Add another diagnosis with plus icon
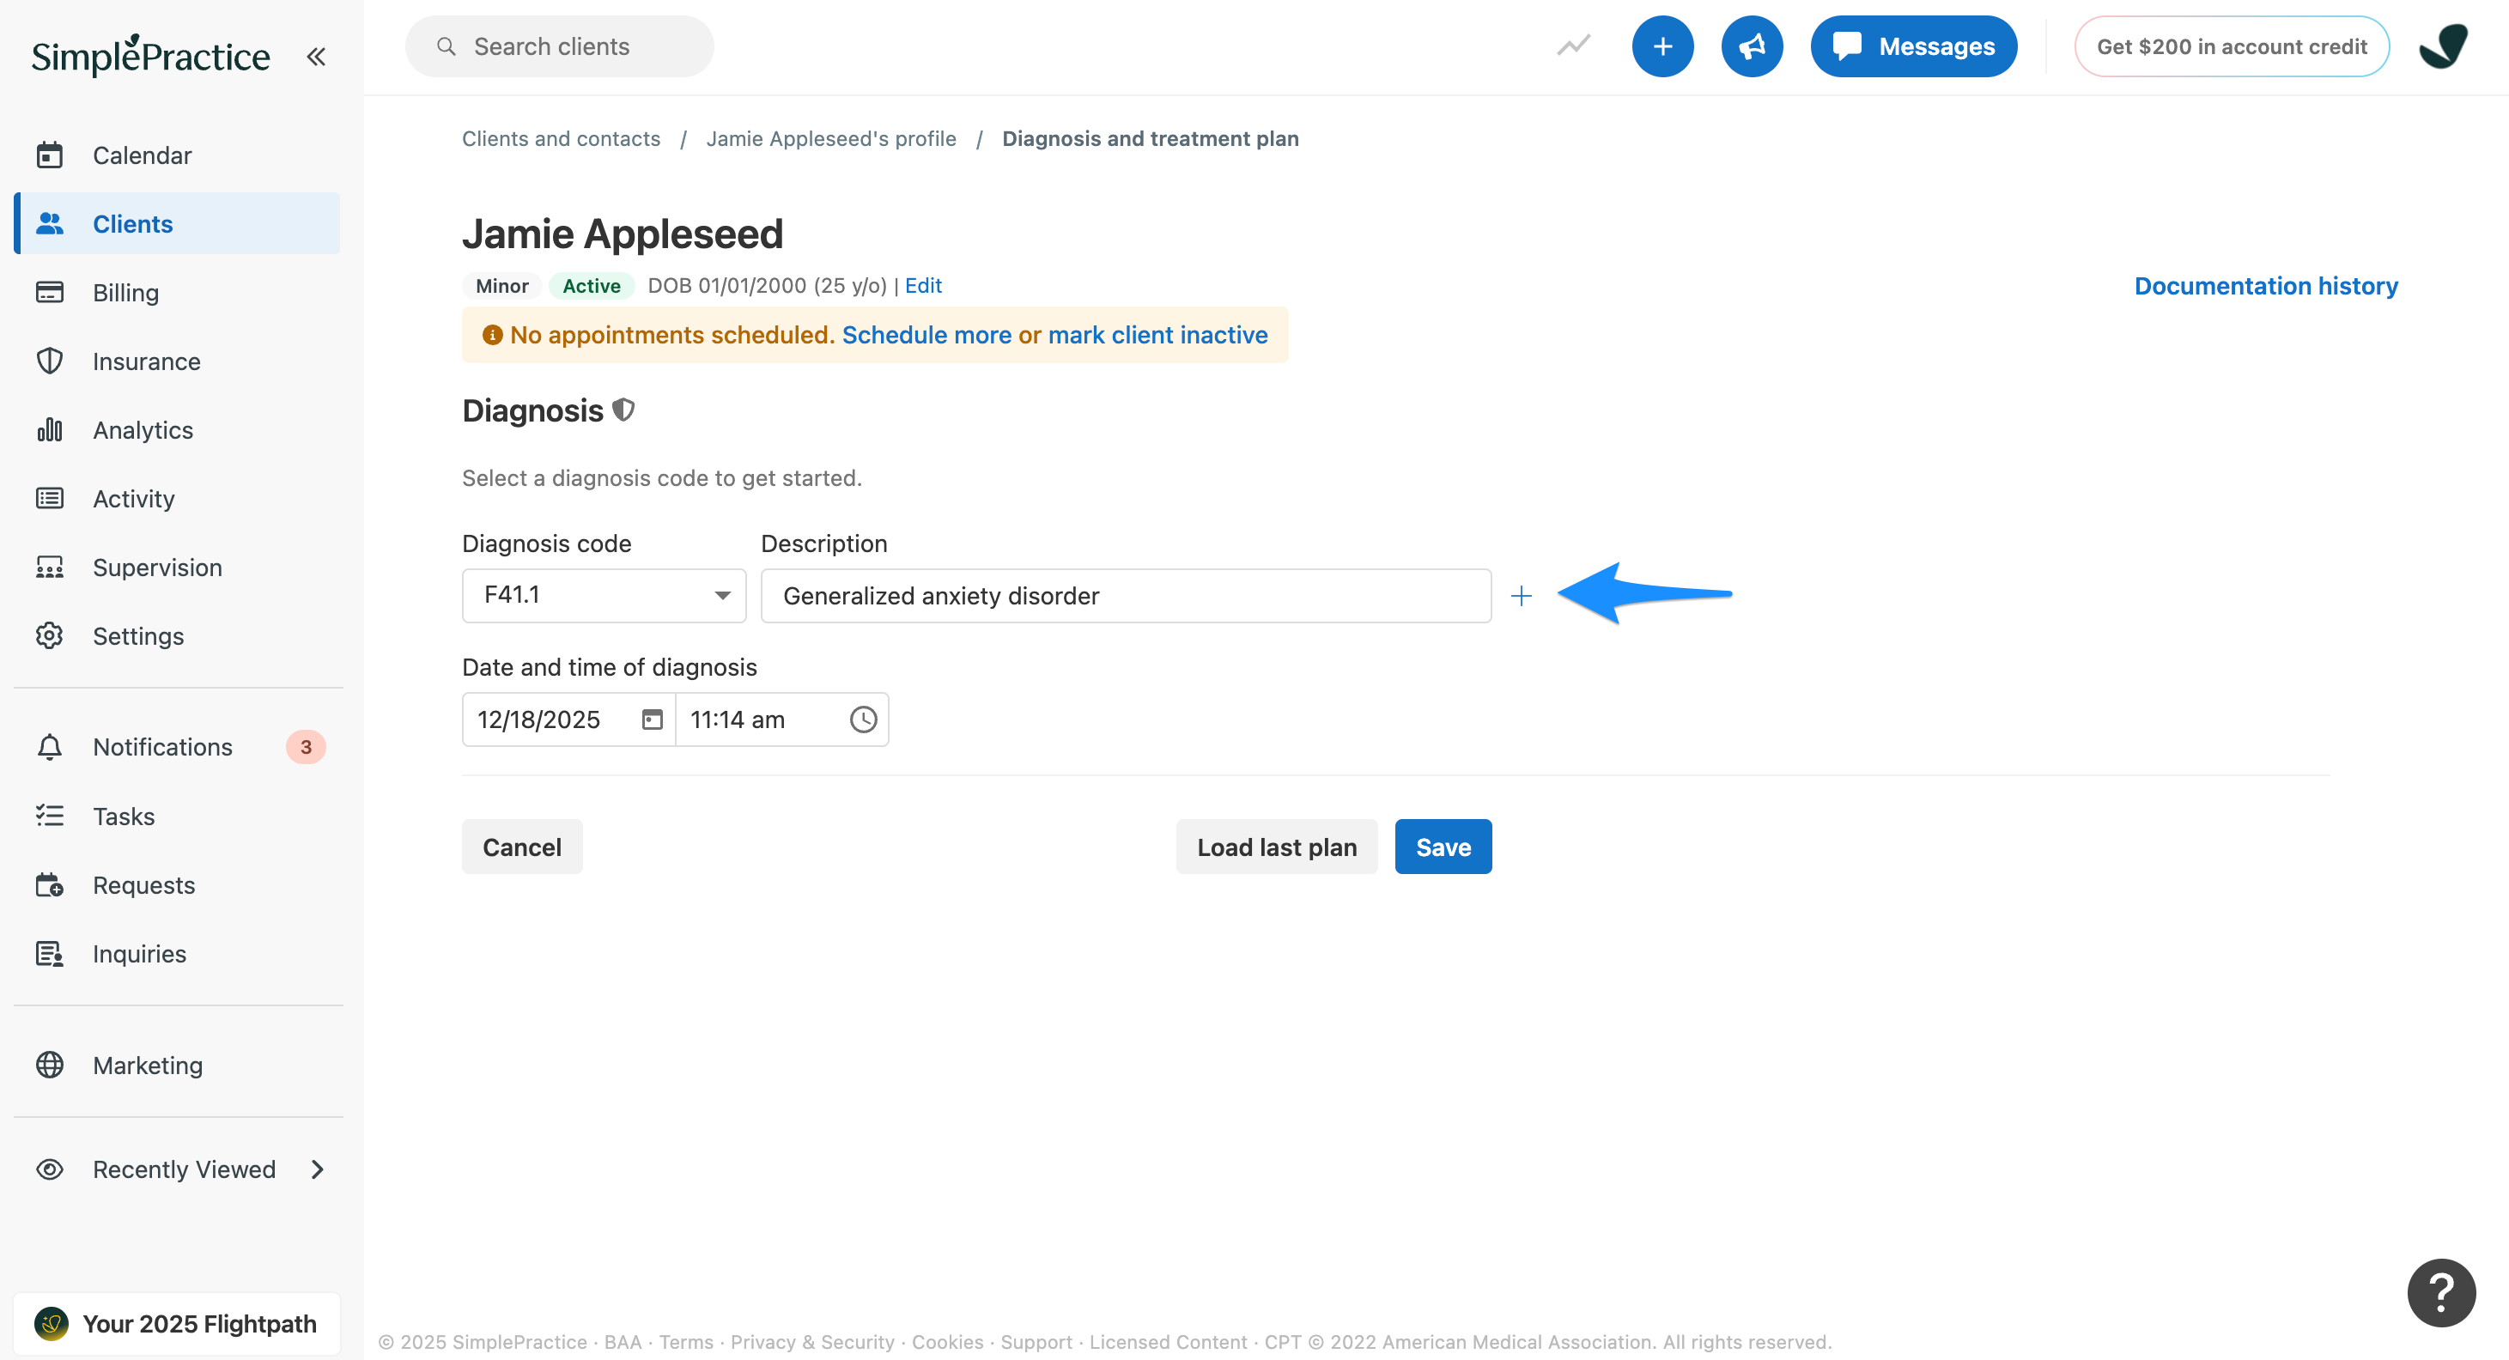The image size is (2509, 1360). point(1522,595)
